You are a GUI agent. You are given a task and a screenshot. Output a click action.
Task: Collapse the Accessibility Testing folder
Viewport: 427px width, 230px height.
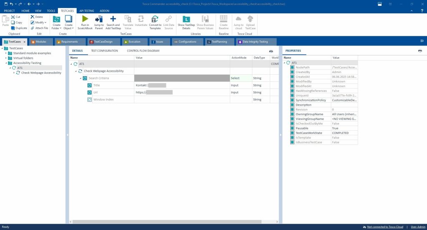[6, 63]
